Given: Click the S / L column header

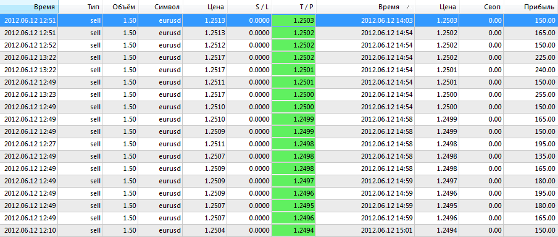Looking at the screenshot, I should coord(249,7).
